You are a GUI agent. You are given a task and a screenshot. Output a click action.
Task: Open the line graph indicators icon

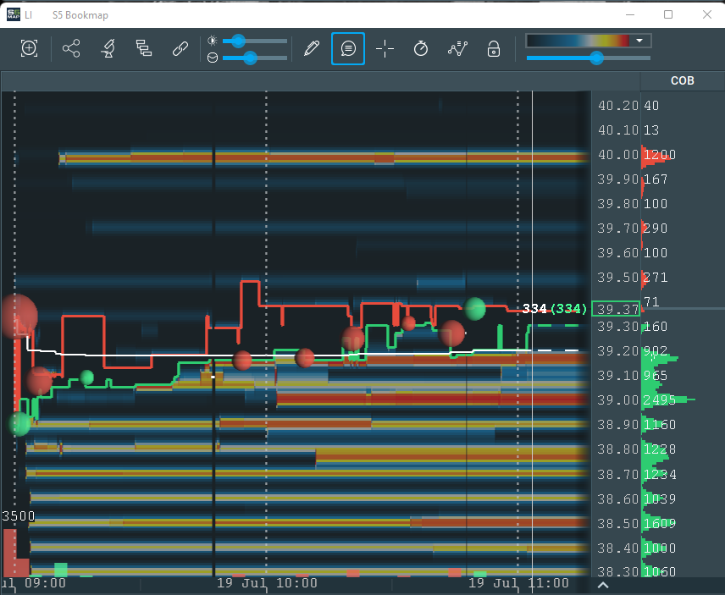[457, 48]
